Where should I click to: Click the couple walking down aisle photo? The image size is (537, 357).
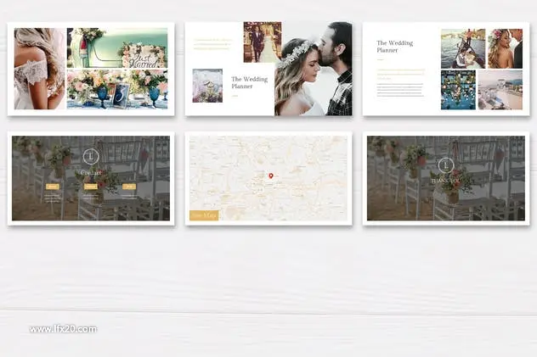263,42
